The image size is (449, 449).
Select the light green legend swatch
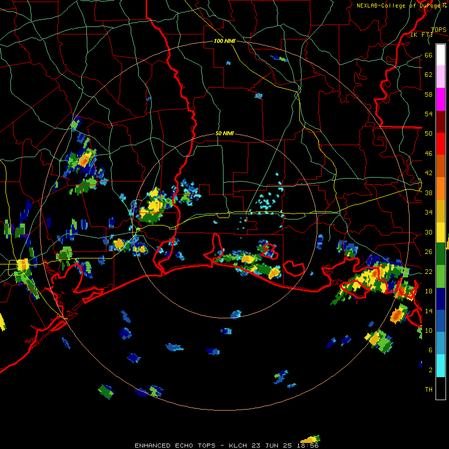click(441, 276)
